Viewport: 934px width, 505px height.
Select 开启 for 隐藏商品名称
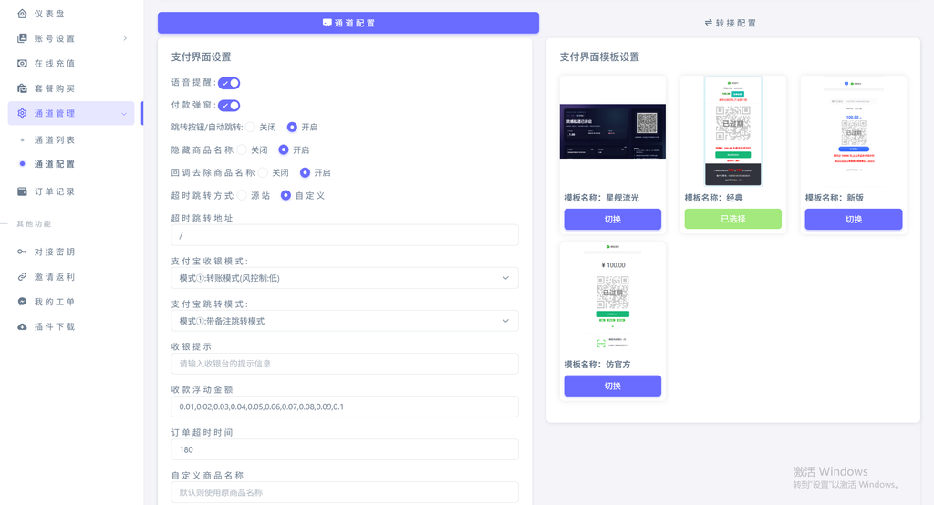coord(284,149)
